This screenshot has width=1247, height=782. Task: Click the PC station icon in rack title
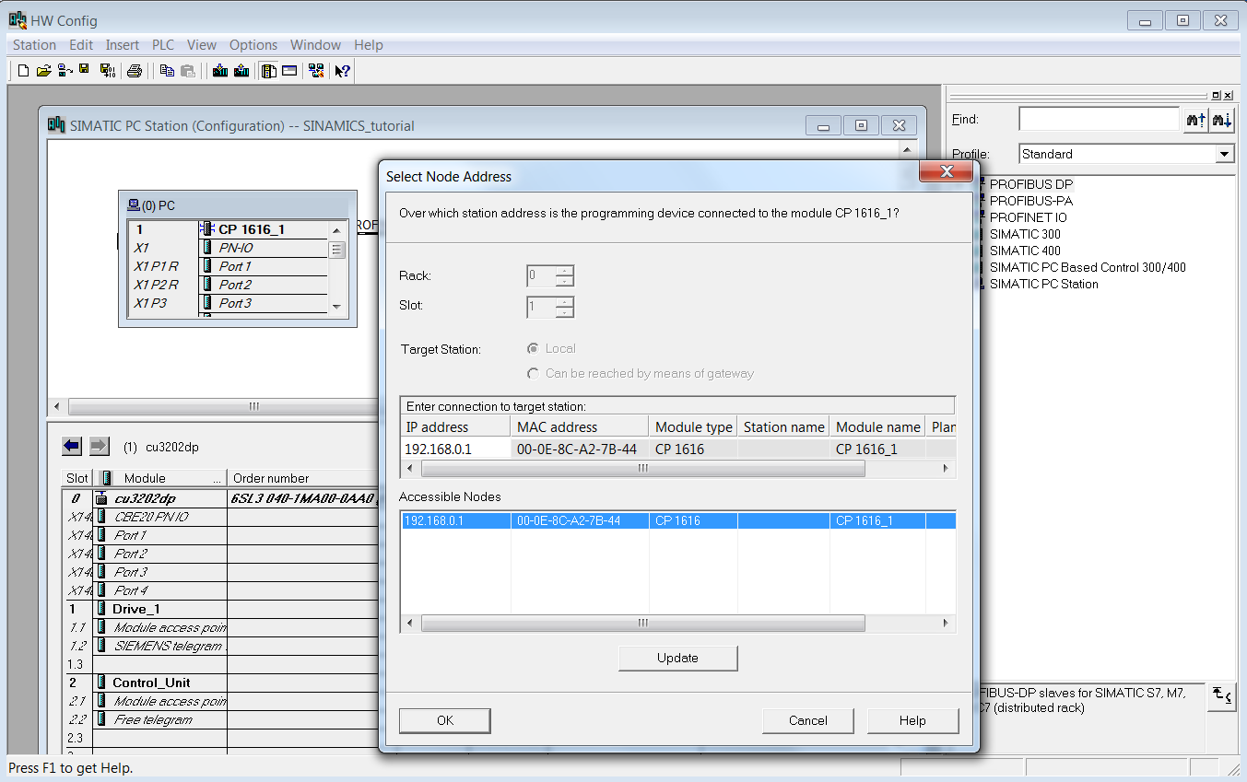point(134,205)
